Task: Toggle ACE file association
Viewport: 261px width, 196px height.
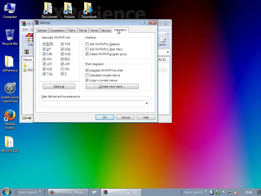Action: point(44,69)
